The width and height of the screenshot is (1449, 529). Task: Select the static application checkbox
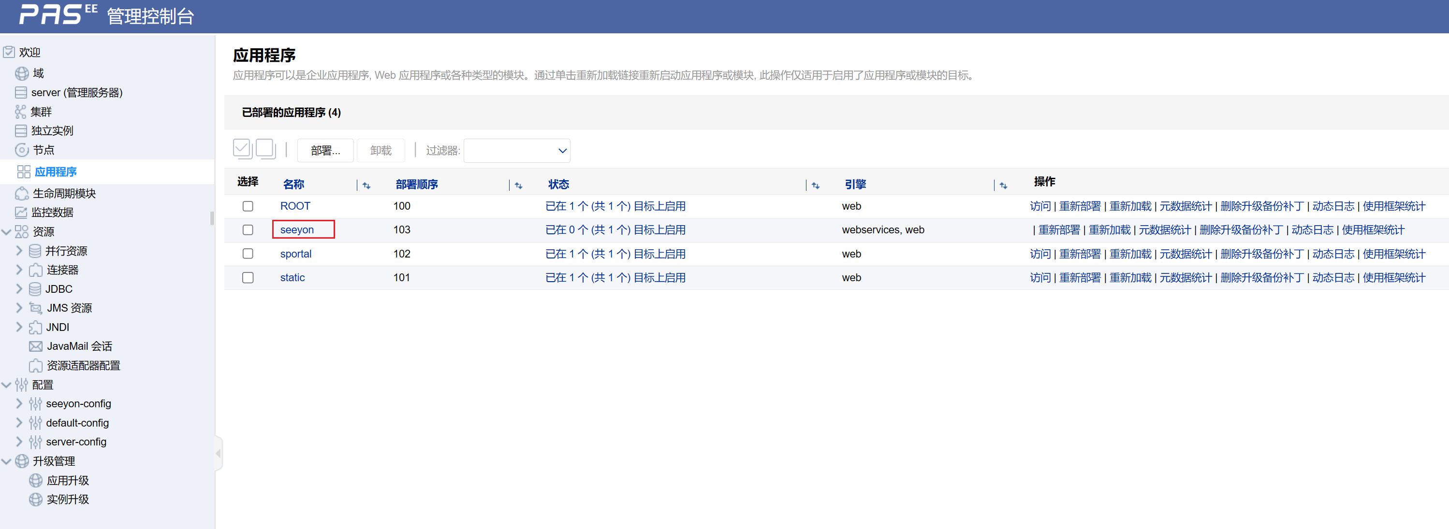tap(248, 278)
